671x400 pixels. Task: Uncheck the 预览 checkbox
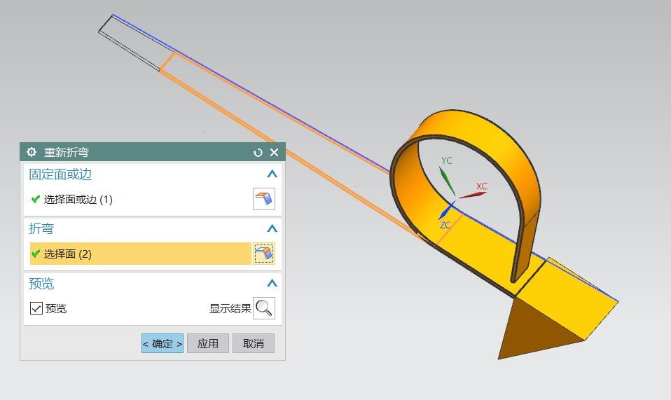(36, 308)
